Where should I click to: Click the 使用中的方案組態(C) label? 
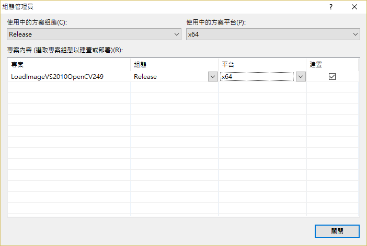37,22
